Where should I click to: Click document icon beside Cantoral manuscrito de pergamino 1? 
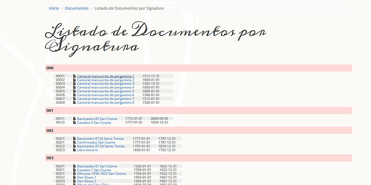pos(75,76)
